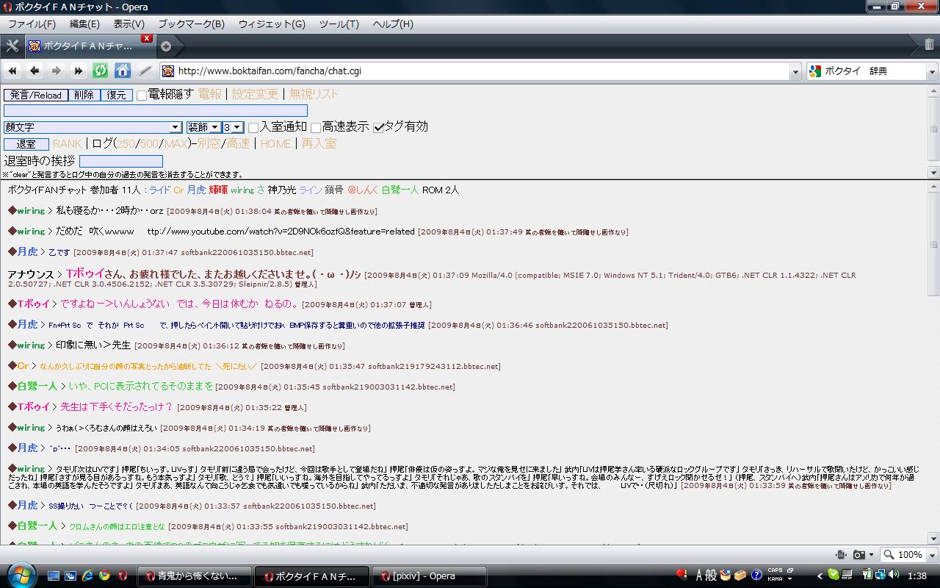
Task: Expand the address bar history dropdown
Action: [x=795, y=71]
